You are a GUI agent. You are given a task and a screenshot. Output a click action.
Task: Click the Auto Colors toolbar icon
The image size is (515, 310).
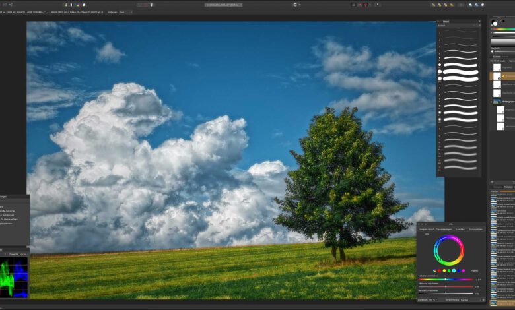(x=78, y=5)
